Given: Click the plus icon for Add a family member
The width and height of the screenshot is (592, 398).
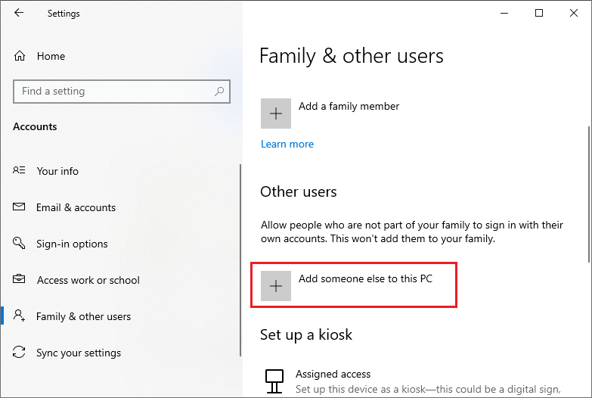Looking at the screenshot, I should (x=276, y=113).
